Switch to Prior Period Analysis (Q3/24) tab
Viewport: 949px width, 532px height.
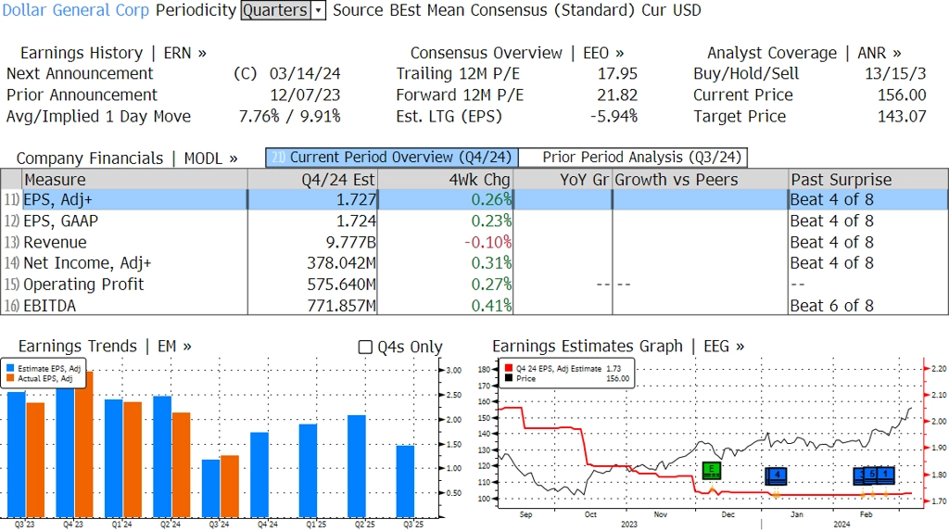click(634, 158)
